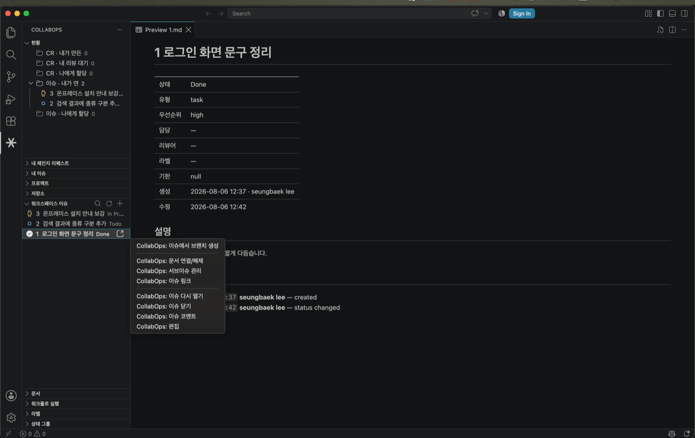Expand the 워크플로 실행 section
Viewport: 695px width, 438px height.
coord(76,404)
